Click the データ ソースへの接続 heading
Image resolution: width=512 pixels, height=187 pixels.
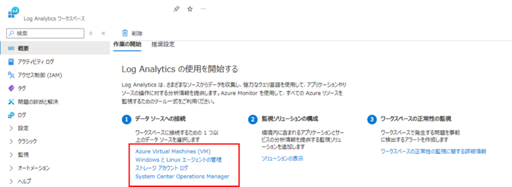[x=160, y=119]
